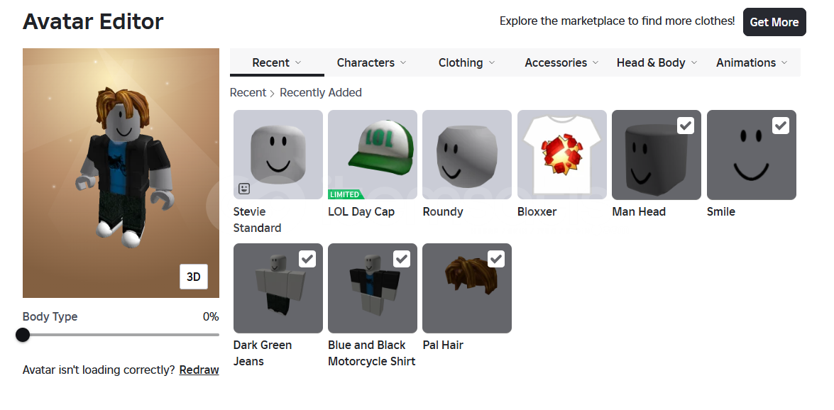Expand the Characters dropdown chevron

tap(403, 62)
